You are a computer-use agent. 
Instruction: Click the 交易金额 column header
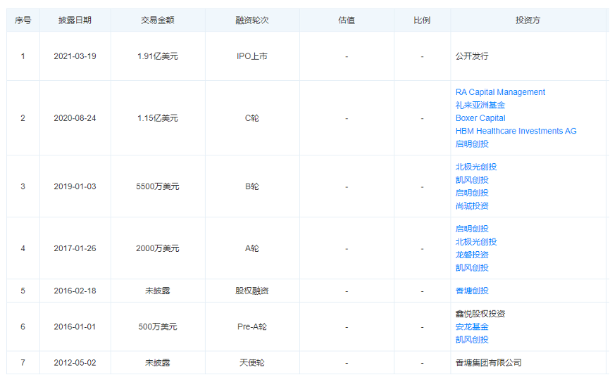tap(158, 20)
